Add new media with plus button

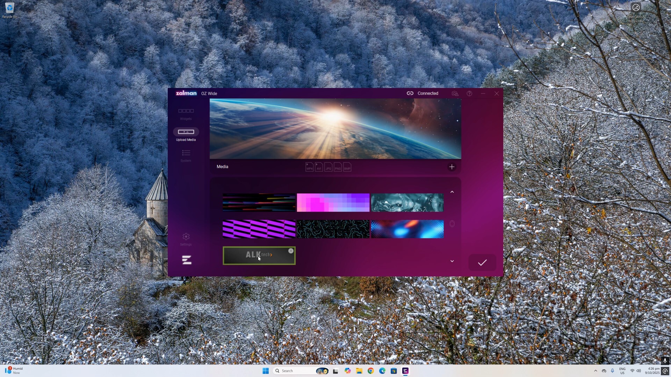coord(452,167)
